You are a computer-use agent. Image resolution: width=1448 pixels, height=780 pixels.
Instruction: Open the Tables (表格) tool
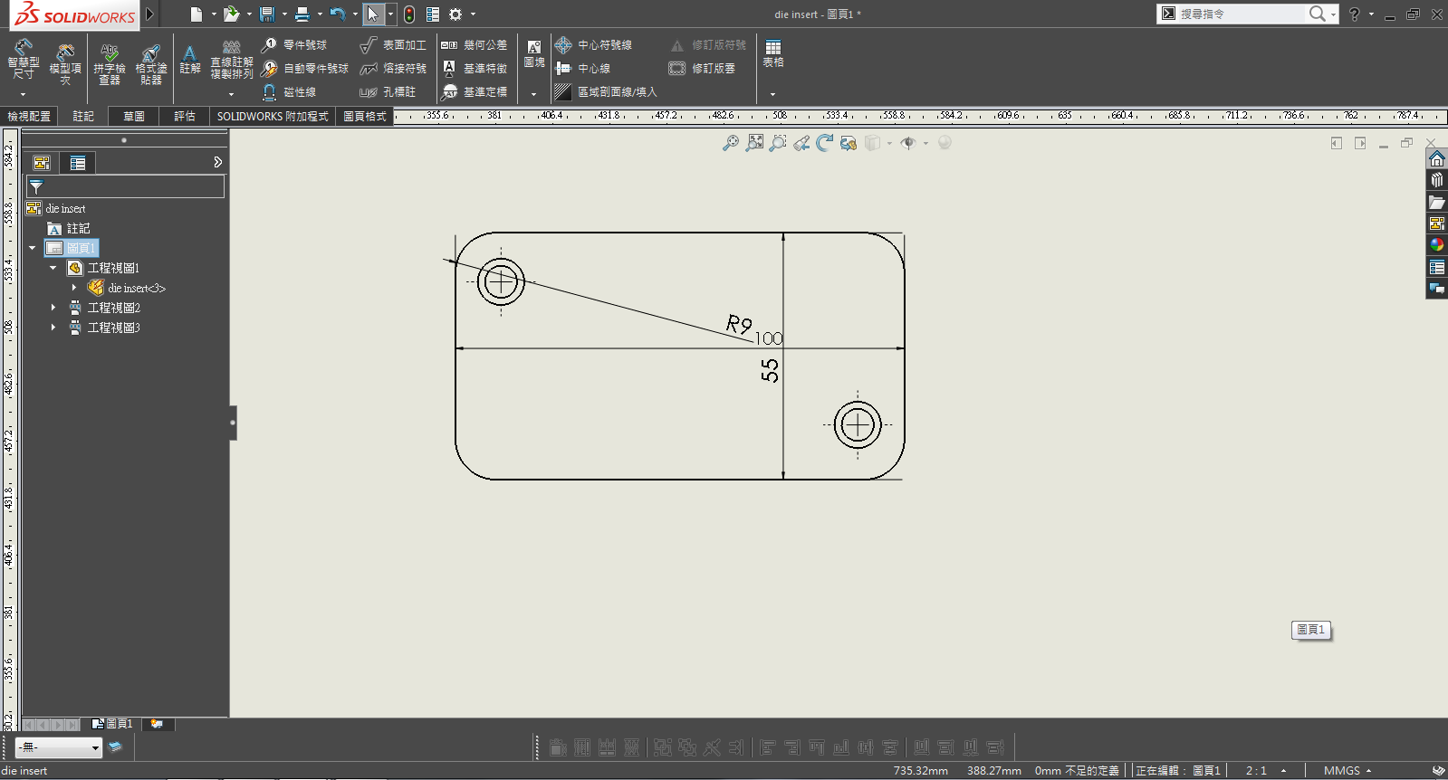coord(773,54)
